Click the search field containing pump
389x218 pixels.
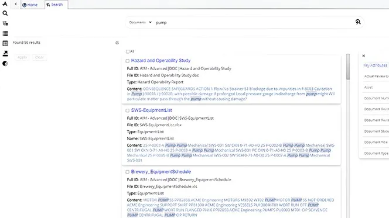[x=253, y=23]
